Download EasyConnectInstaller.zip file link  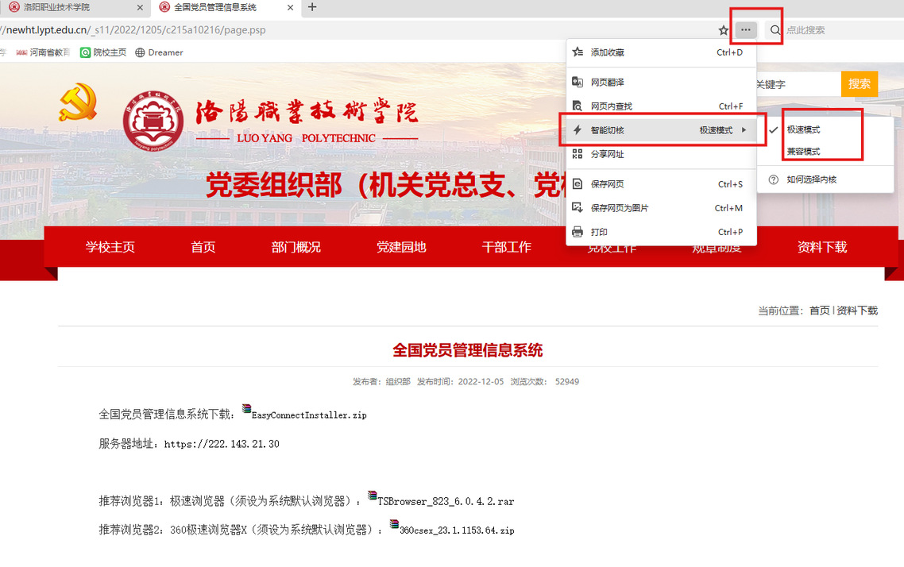(308, 415)
